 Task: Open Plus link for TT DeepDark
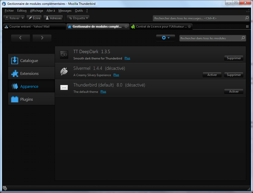point(127,58)
